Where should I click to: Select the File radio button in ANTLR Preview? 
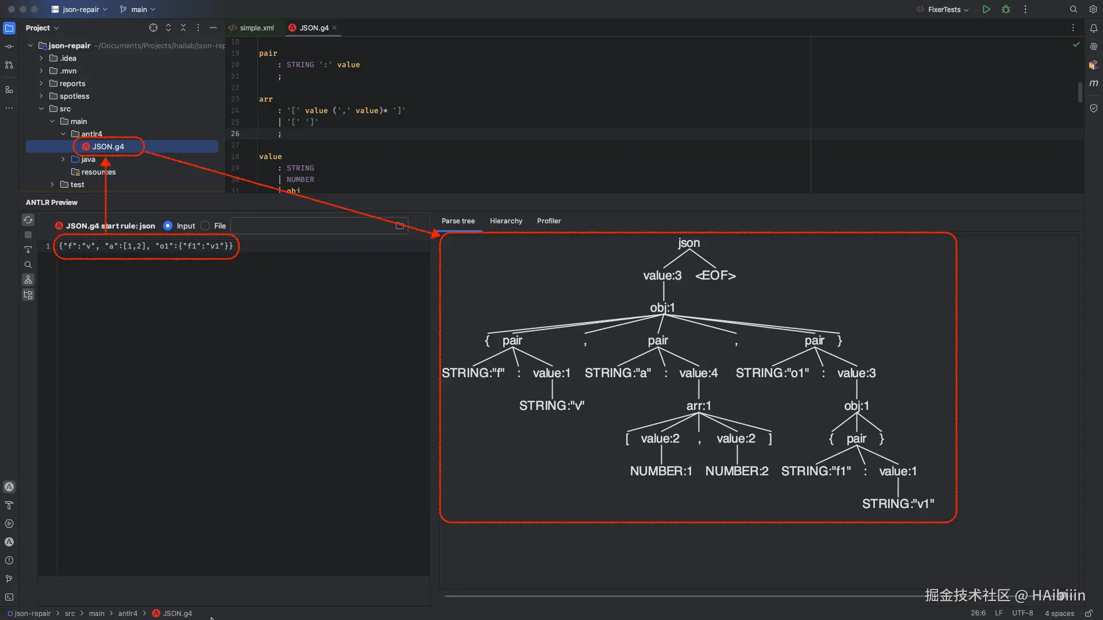[205, 226]
